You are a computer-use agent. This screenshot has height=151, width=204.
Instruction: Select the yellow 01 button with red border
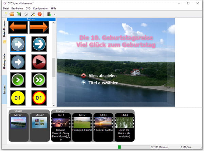pos(39,98)
